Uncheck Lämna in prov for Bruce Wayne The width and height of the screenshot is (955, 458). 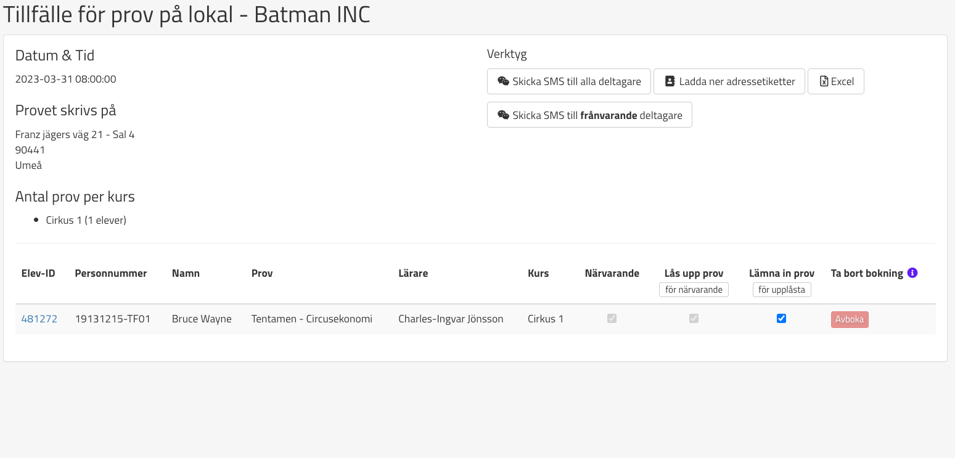[781, 319]
